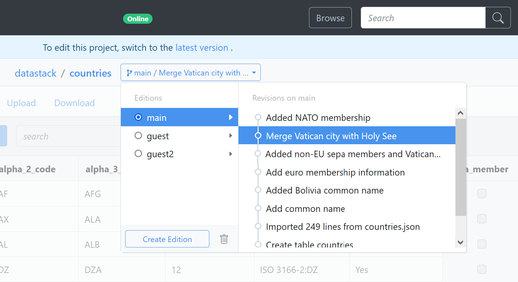The image size is (518, 282).
Task: Click the top Search input field
Action: 423,18
